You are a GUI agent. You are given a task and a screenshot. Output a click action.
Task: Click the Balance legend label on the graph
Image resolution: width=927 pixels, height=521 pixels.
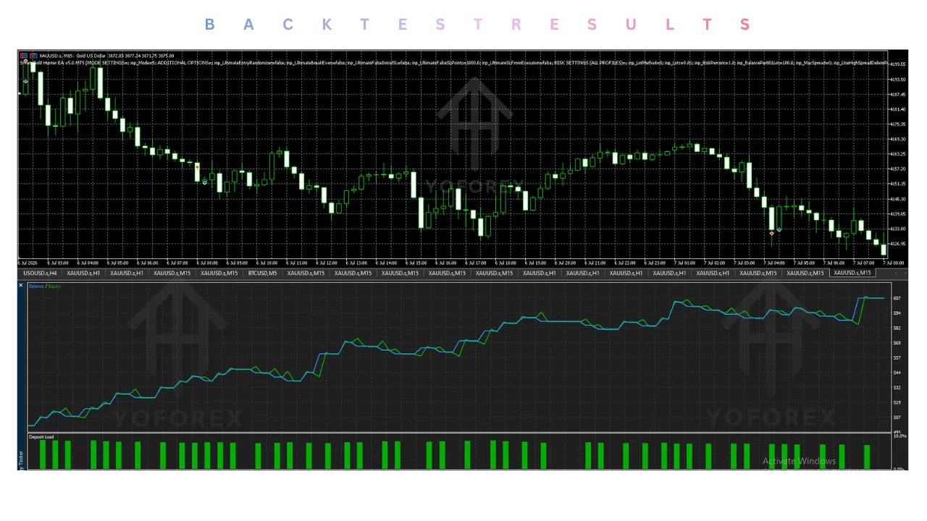tap(36, 287)
